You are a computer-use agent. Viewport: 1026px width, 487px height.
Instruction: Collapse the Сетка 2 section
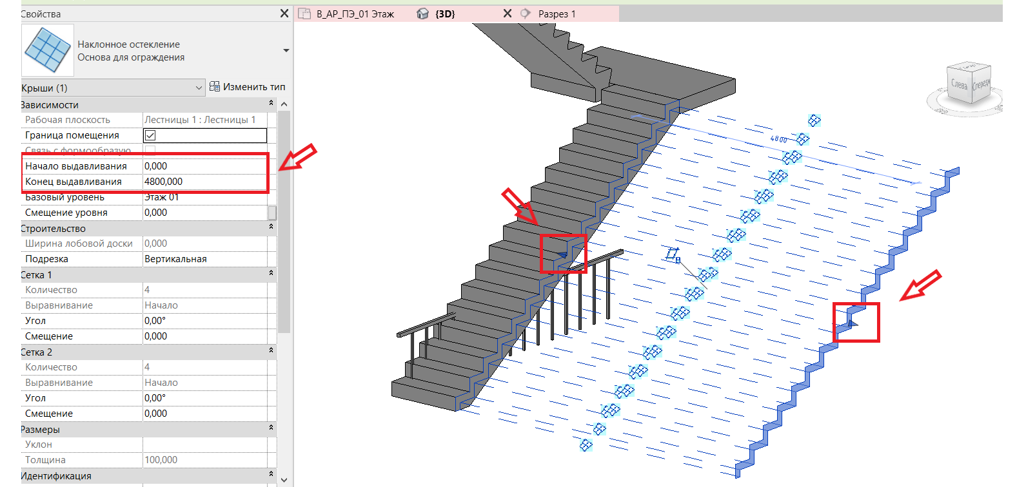click(x=271, y=351)
